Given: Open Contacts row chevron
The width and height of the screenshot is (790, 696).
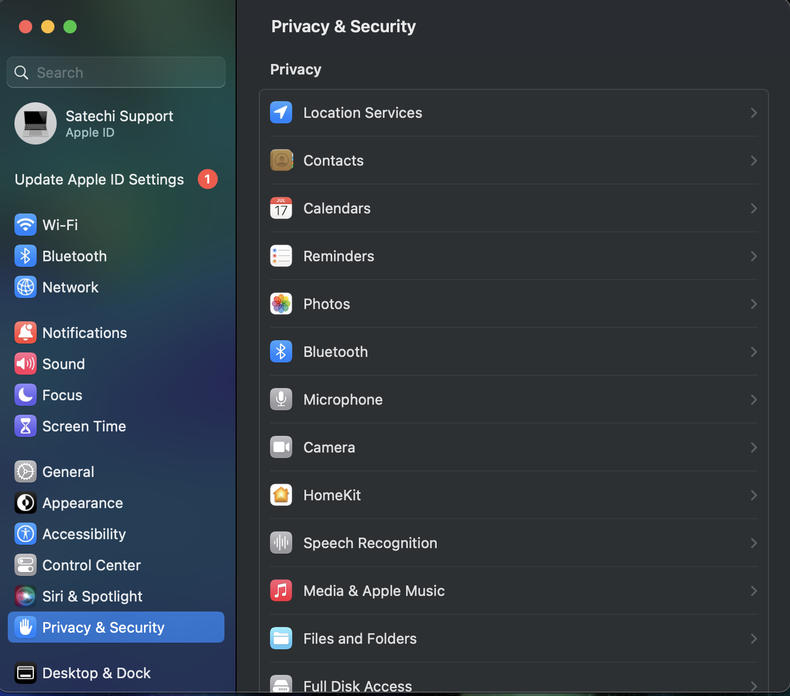Looking at the screenshot, I should pyautogui.click(x=754, y=161).
